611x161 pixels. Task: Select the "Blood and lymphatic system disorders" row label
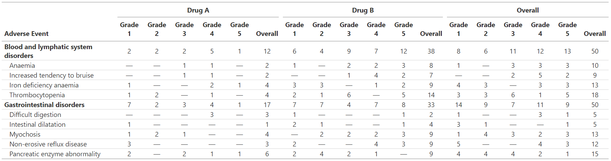pyautogui.click(x=48, y=51)
